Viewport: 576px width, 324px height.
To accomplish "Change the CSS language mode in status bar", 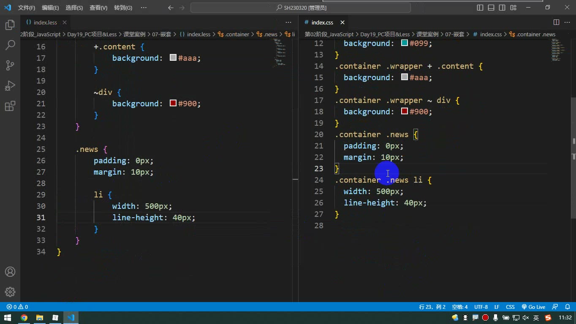I will [510, 307].
